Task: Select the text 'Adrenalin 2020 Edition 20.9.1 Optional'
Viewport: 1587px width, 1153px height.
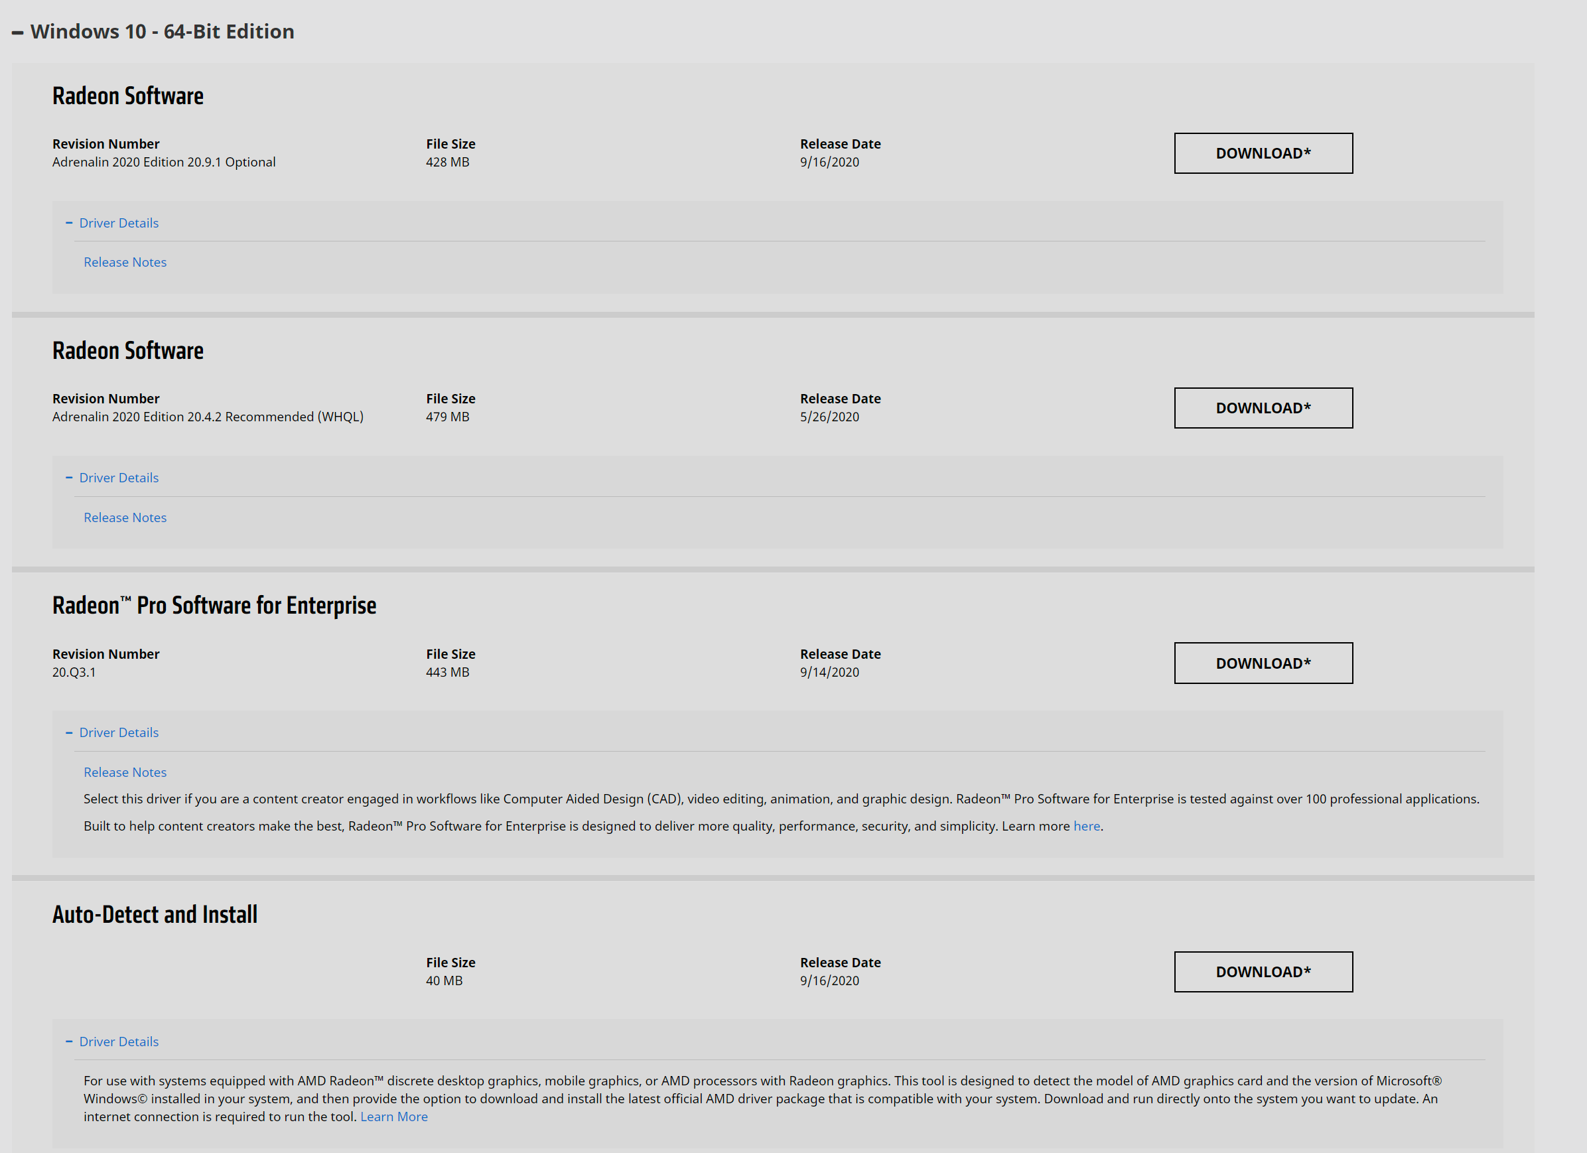Action: pos(164,163)
